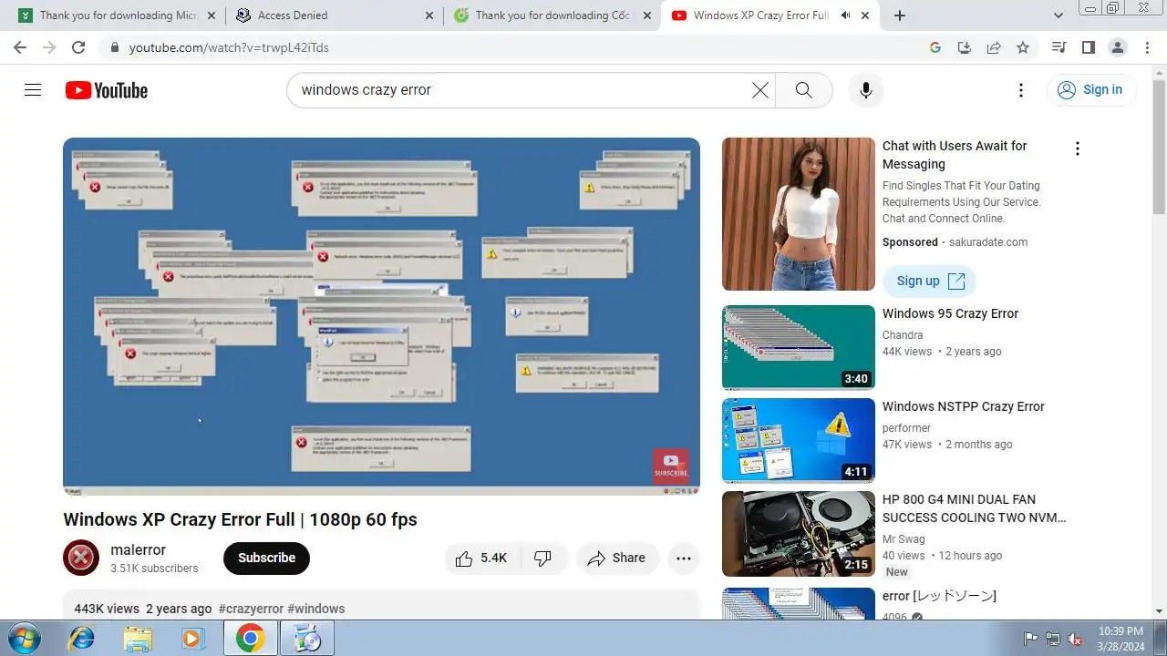Go to YouTube home via logo

(x=107, y=90)
